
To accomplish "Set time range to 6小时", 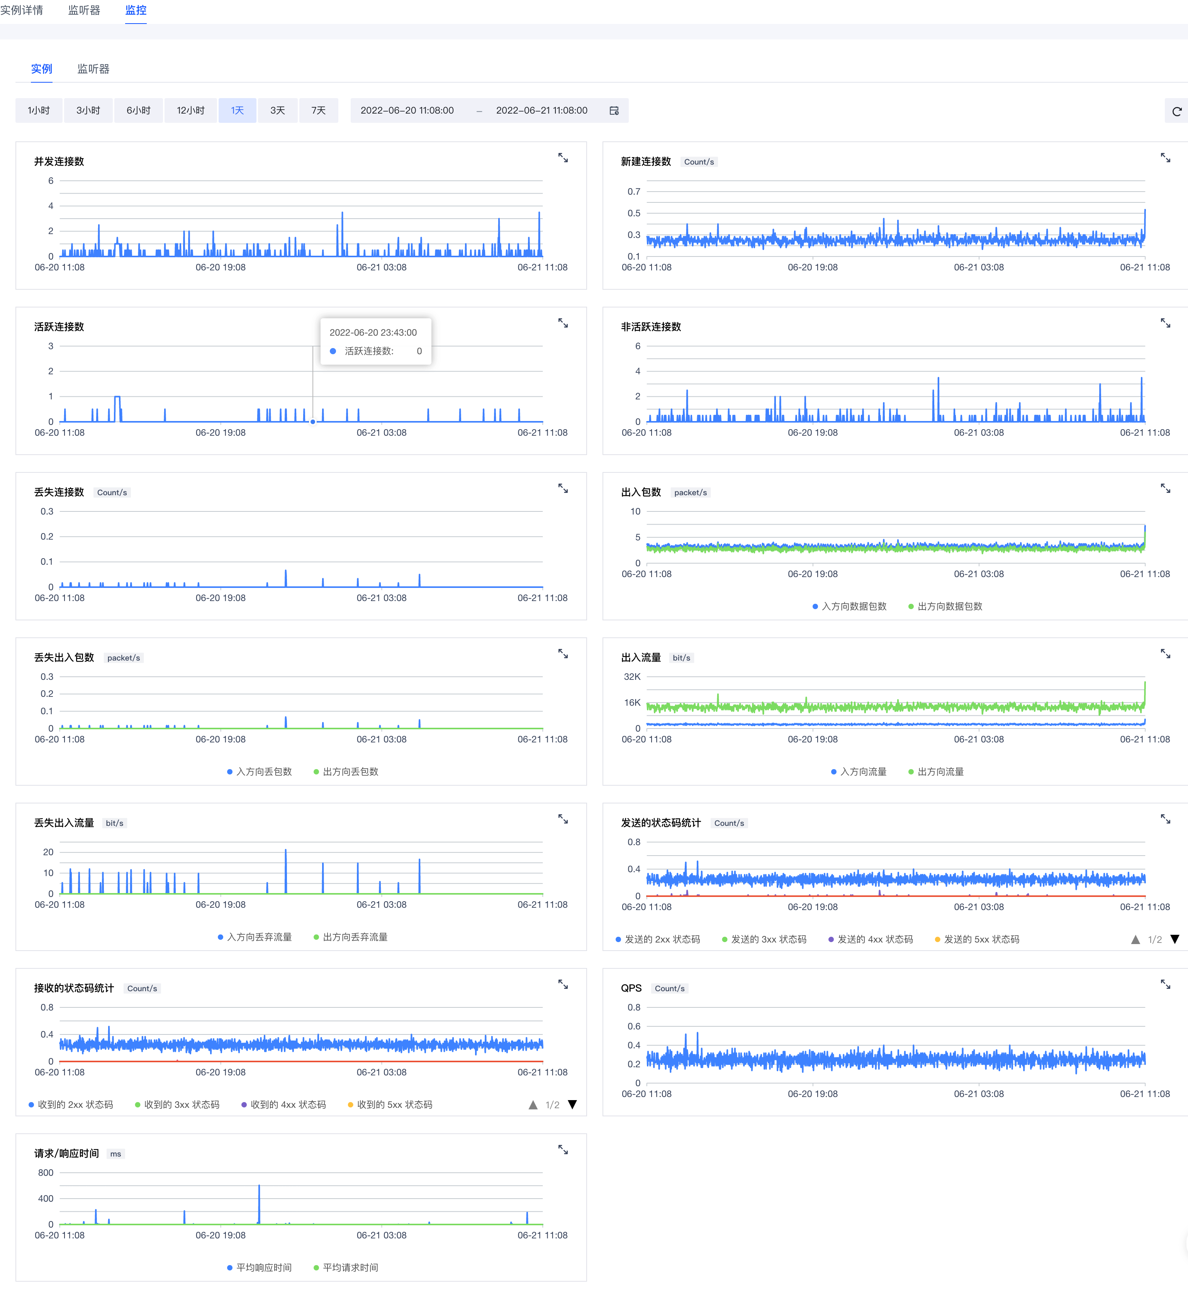I will (x=138, y=110).
